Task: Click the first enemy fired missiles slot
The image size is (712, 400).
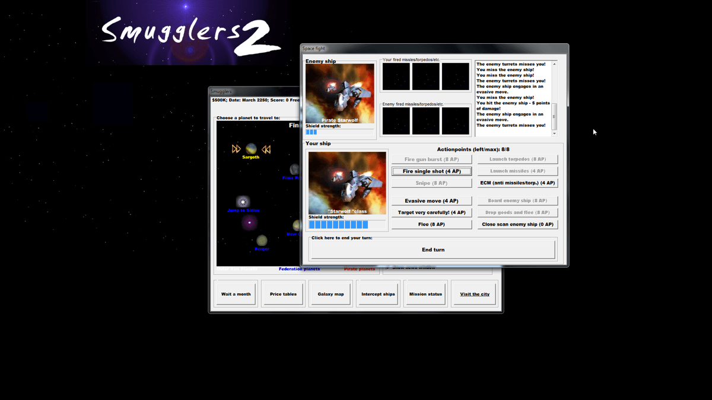Action: click(396, 121)
